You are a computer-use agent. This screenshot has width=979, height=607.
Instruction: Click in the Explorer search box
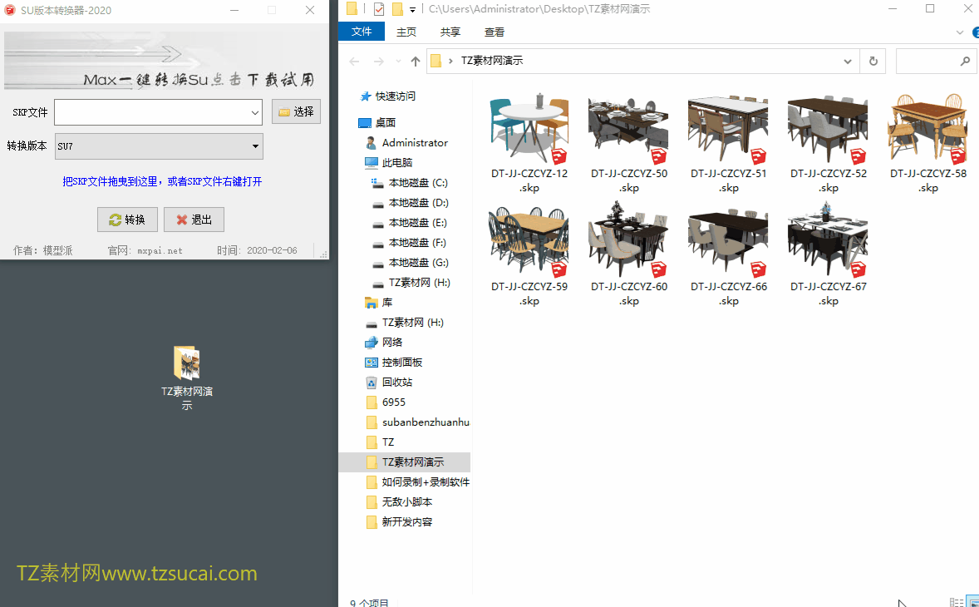tap(936, 62)
